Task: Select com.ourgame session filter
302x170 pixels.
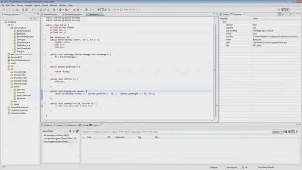Action: click(56, 142)
